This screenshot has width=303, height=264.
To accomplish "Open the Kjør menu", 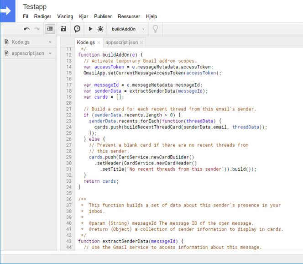I will click(84, 16).
